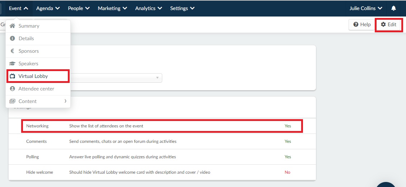Select Details in Event dropdown
406x187 pixels.
[38, 39]
